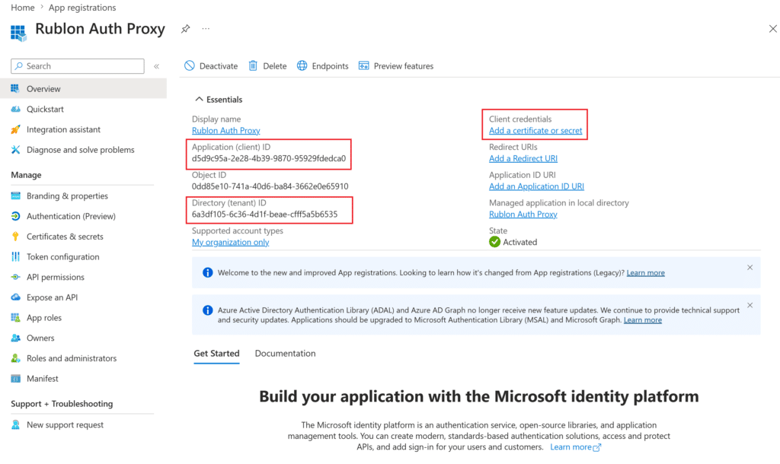The height and width of the screenshot is (464, 780).
Task: Open Branding & properties icon
Action: click(15, 195)
